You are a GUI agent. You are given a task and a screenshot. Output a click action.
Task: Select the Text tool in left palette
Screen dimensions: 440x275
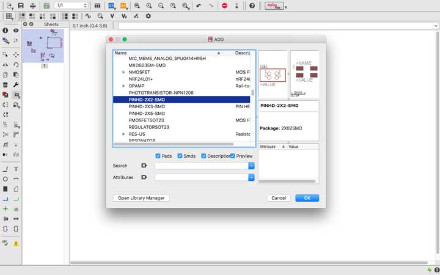pos(16,169)
